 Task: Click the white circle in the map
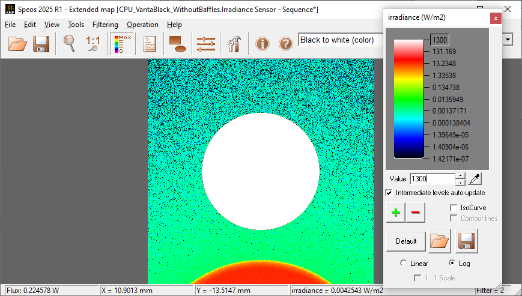tap(261, 171)
